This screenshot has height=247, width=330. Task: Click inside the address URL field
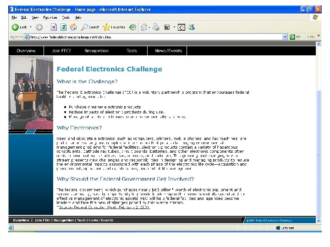[156, 37]
